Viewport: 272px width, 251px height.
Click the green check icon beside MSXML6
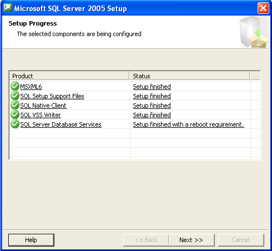[x=15, y=86]
